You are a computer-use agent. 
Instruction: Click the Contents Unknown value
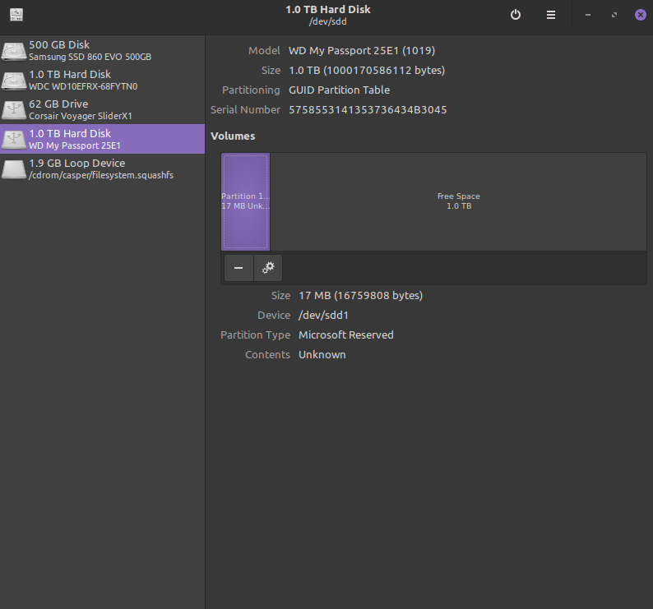[322, 355]
